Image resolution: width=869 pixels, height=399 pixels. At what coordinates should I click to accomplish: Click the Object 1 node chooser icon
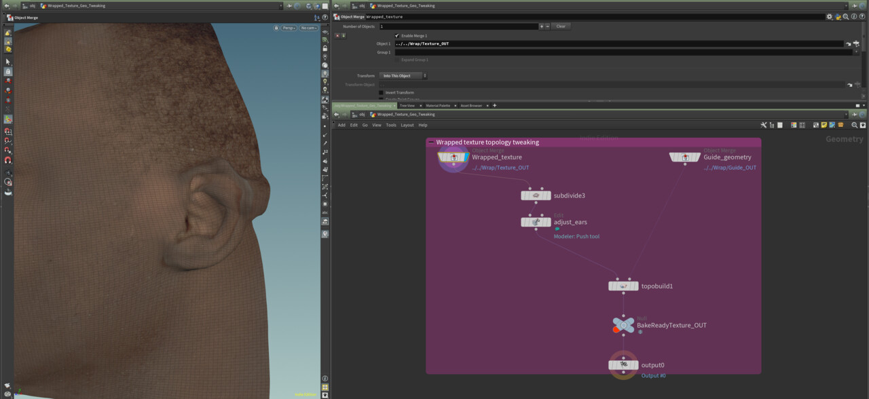click(857, 43)
